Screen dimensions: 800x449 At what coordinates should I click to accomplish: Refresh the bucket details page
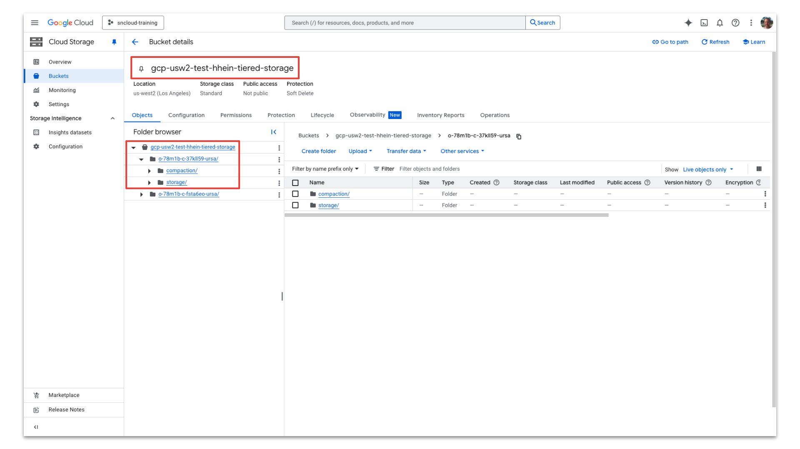tap(715, 42)
